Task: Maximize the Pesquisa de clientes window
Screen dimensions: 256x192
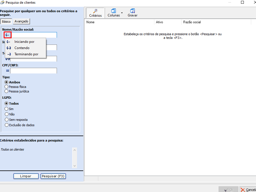Action: pyautogui.click(x=242, y=2)
